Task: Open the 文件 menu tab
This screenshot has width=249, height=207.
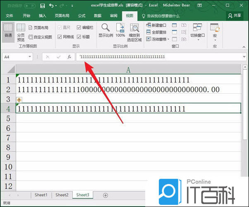Action: tap(10, 16)
